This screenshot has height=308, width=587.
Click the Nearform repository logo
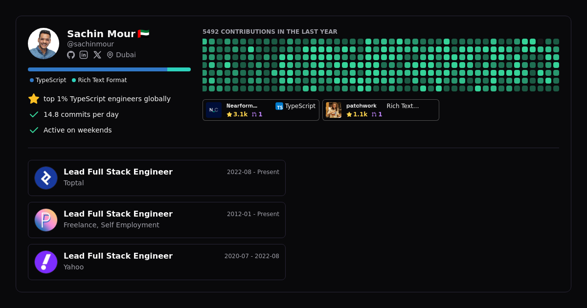pyautogui.click(x=214, y=110)
